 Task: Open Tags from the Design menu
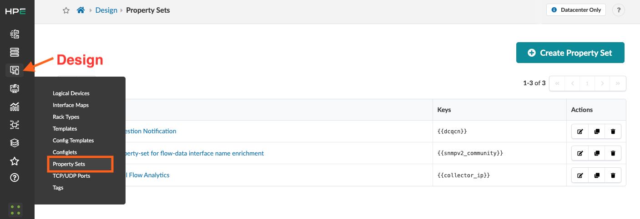point(58,188)
